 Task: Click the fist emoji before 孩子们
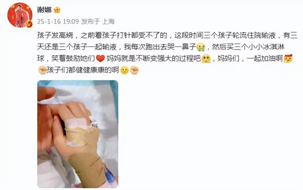(42, 70)
